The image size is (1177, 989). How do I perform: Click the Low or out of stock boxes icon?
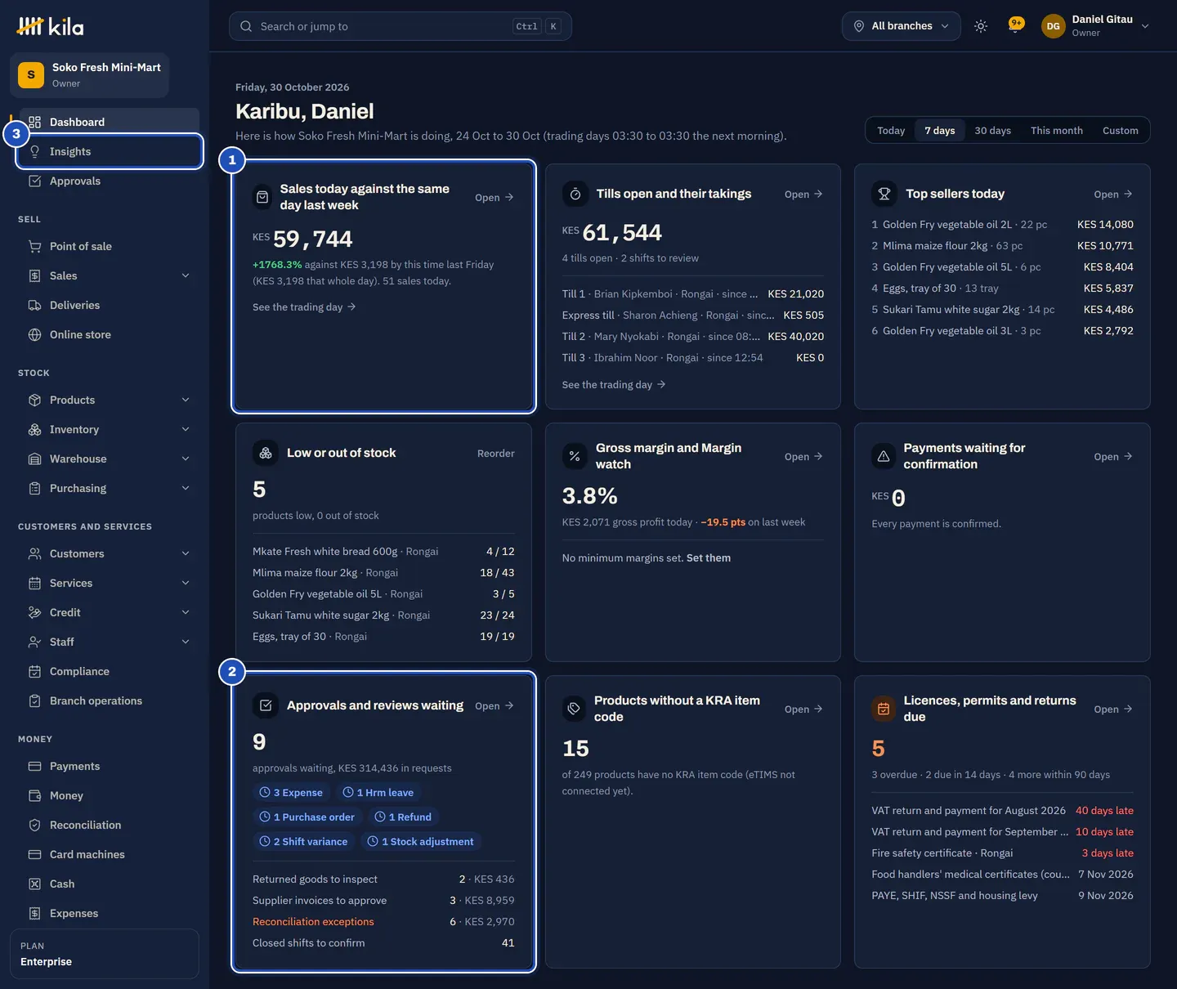[x=266, y=453]
